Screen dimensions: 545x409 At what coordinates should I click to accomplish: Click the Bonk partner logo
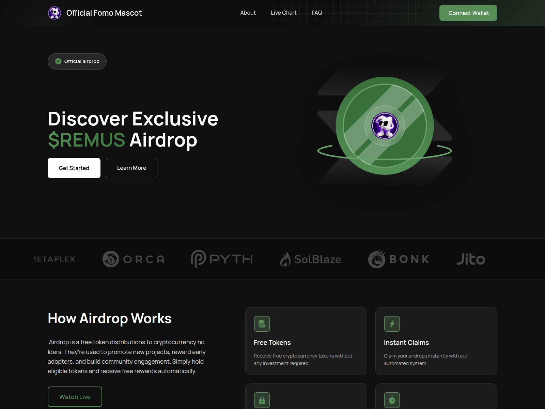tap(399, 259)
